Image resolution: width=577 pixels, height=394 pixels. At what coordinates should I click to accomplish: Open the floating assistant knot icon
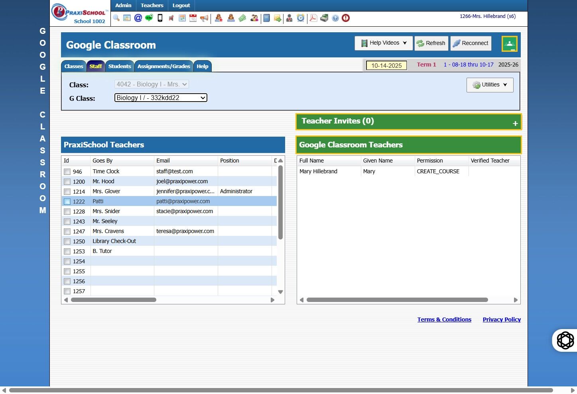coord(565,340)
